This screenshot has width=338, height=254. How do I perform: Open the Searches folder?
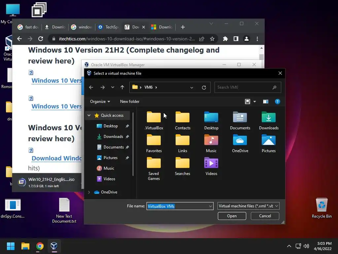[183, 167]
